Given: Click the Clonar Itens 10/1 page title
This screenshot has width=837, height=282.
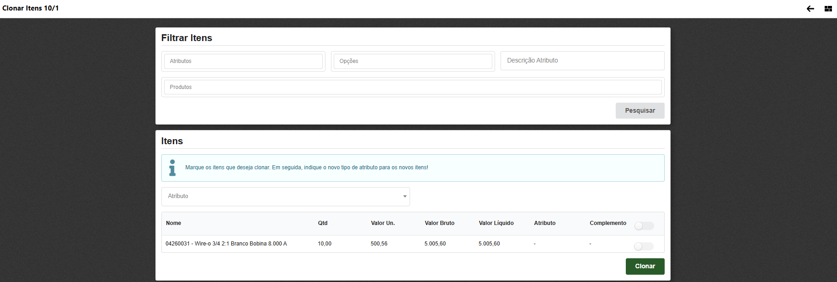Looking at the screenshot, I should click(x=31, y=8).
